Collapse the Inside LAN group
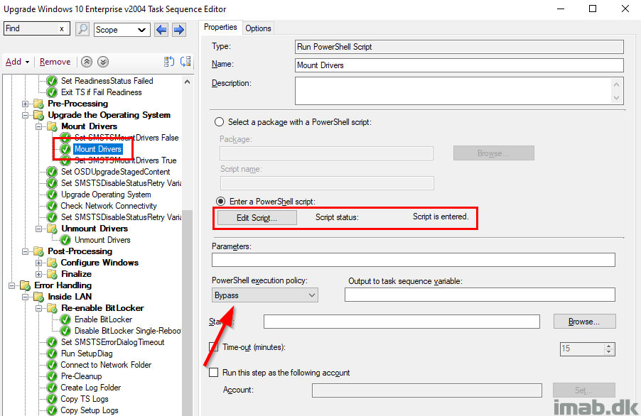 (26, 297)
